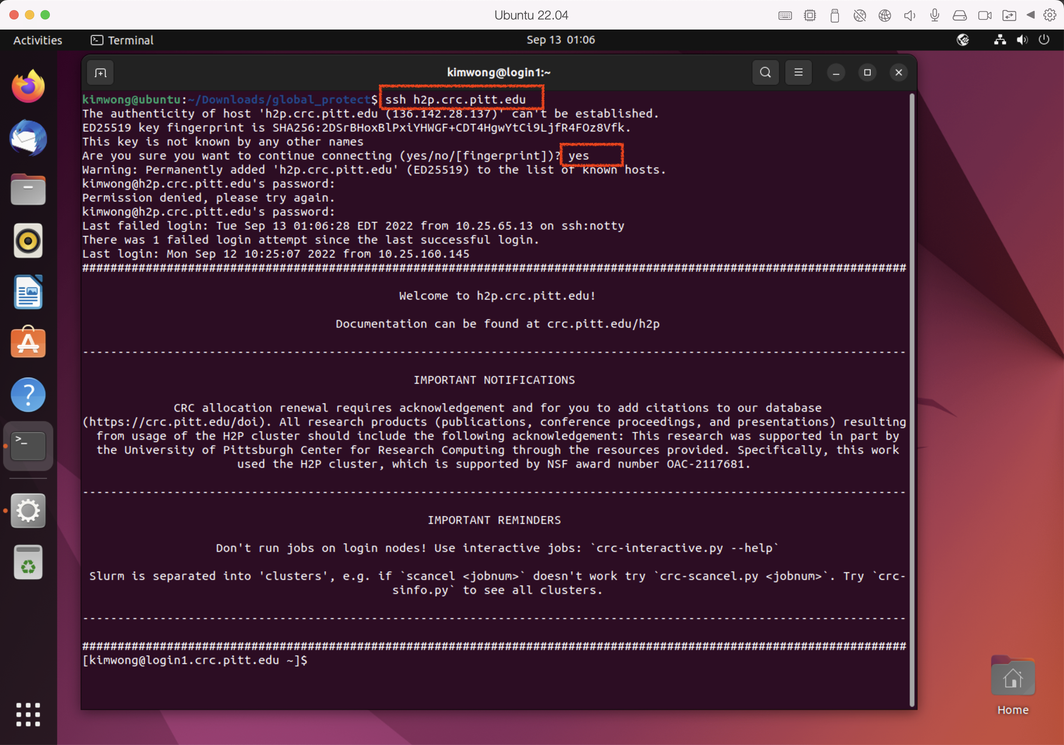
Task: Minimize the terminal window
Action: click(836, 73)
